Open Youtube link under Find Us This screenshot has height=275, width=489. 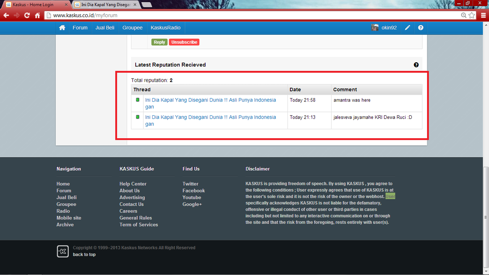192,197
